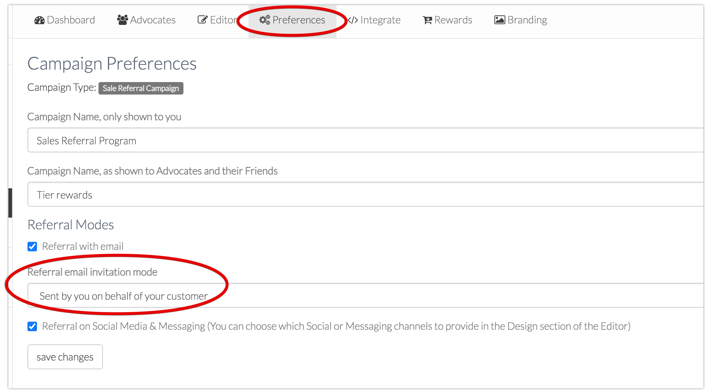Click the Rewards shopping cart icon
The height and width of the screenshot is (392, 707).
427,20
